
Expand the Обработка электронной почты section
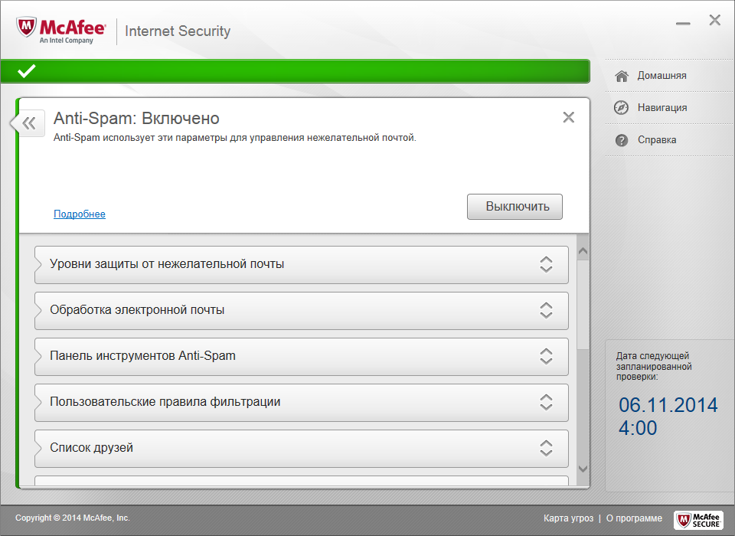(546, 310)
